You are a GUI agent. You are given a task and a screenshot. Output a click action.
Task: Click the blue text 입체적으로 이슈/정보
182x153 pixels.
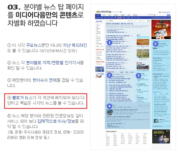[x=56, y=121]
